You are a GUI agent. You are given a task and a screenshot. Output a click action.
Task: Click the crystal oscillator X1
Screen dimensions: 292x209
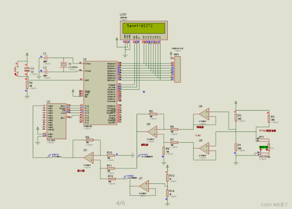point(64,64)
